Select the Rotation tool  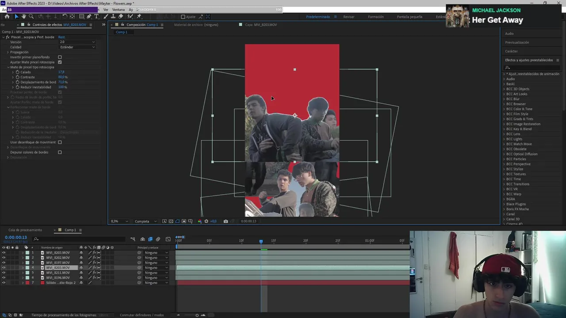point(65,16)
